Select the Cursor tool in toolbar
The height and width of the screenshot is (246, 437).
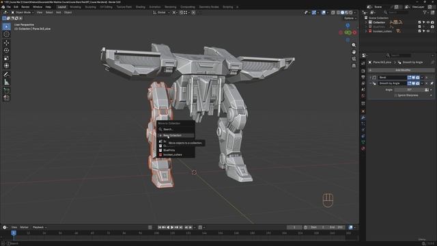[6, 34]
